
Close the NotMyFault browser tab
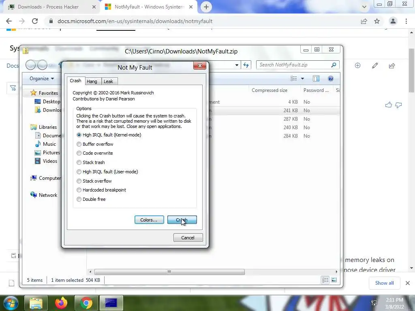tap(191, 7)
